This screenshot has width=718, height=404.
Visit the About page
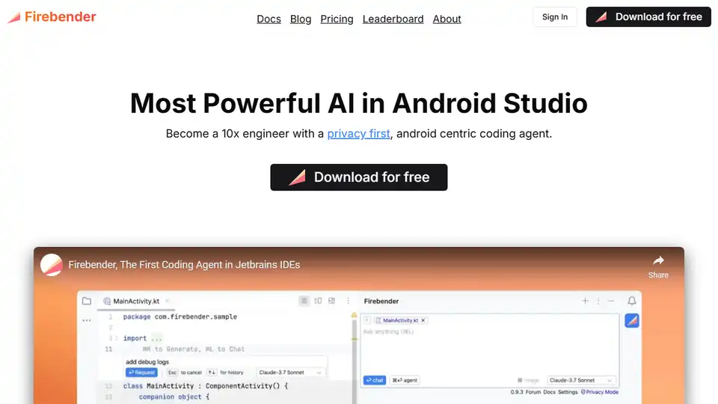click(x=447, y=19)
